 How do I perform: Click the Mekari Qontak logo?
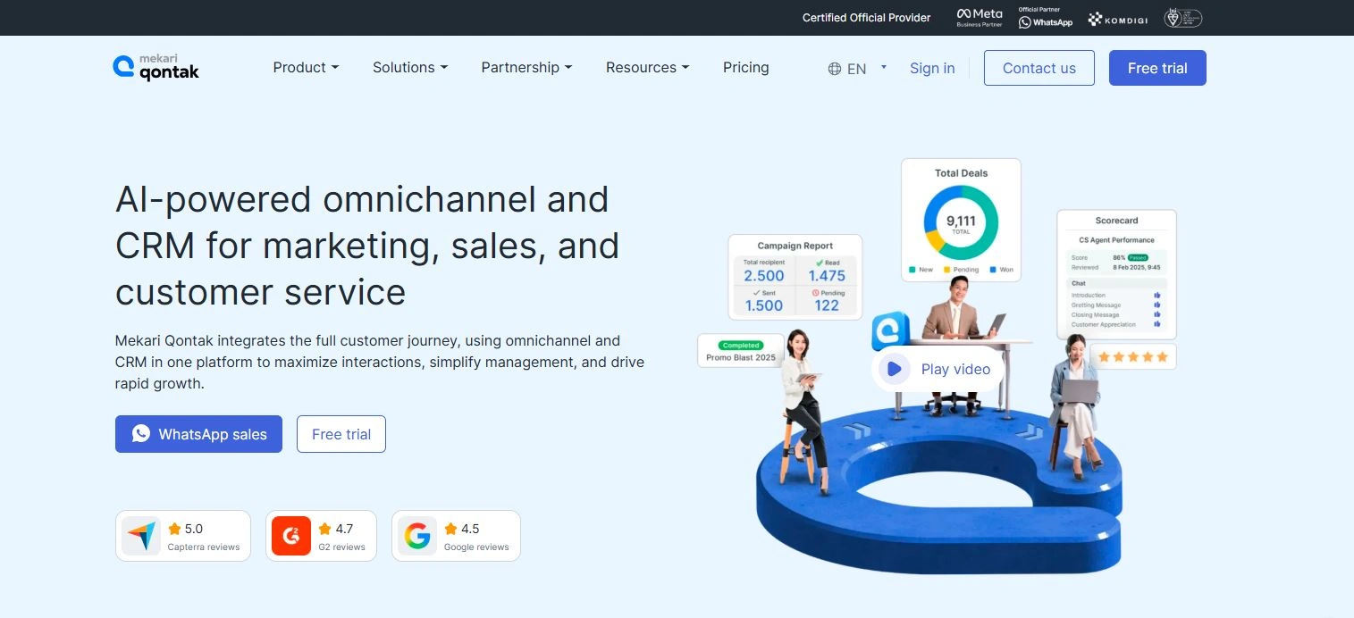(156, 67)
